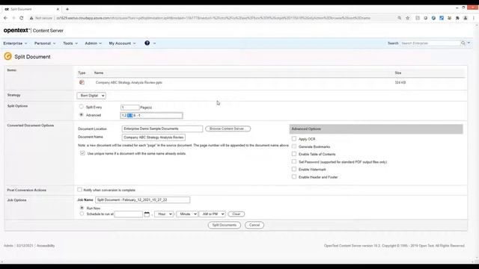Toggle Use unique name checkbox
Viewport: 479px width, 269px height.
coord(82,153)
